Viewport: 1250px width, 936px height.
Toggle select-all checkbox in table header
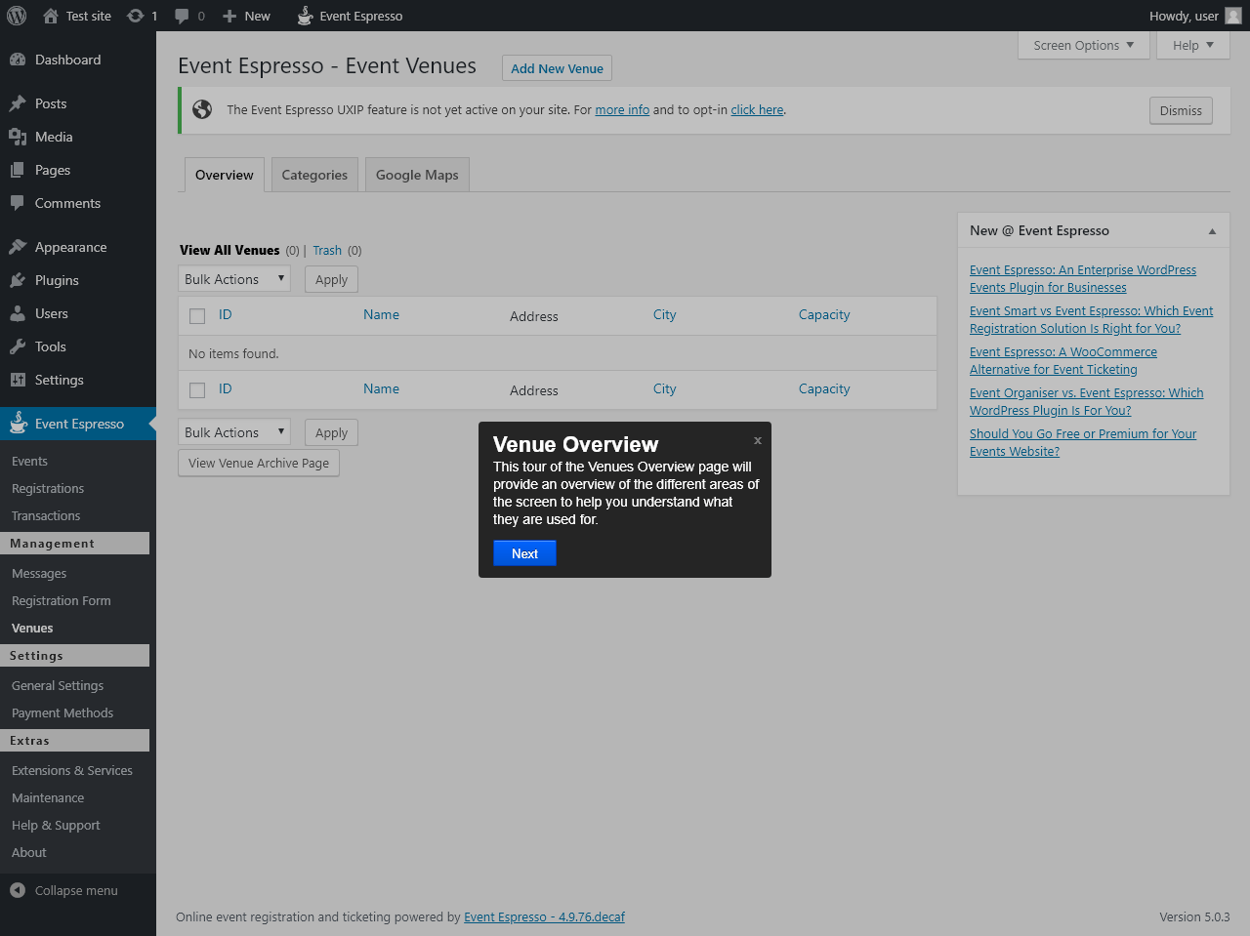click(x=197, y=316)
